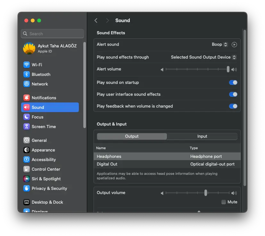The width and height of the screenshot is (265, 236).
Task: Click high-volume speaker icon beside Output volume
Action: pyautogui.click(x=234, y=193)
